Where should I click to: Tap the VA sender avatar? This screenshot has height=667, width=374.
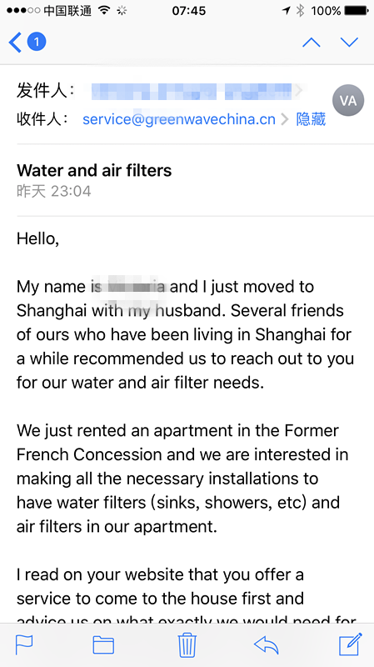tap(348, 100)
